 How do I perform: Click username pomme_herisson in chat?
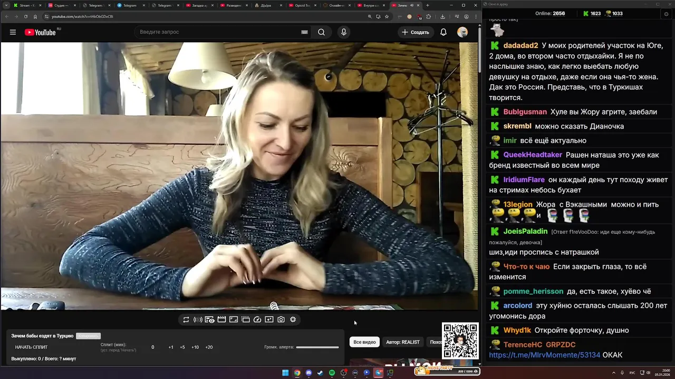coord(533,292)
